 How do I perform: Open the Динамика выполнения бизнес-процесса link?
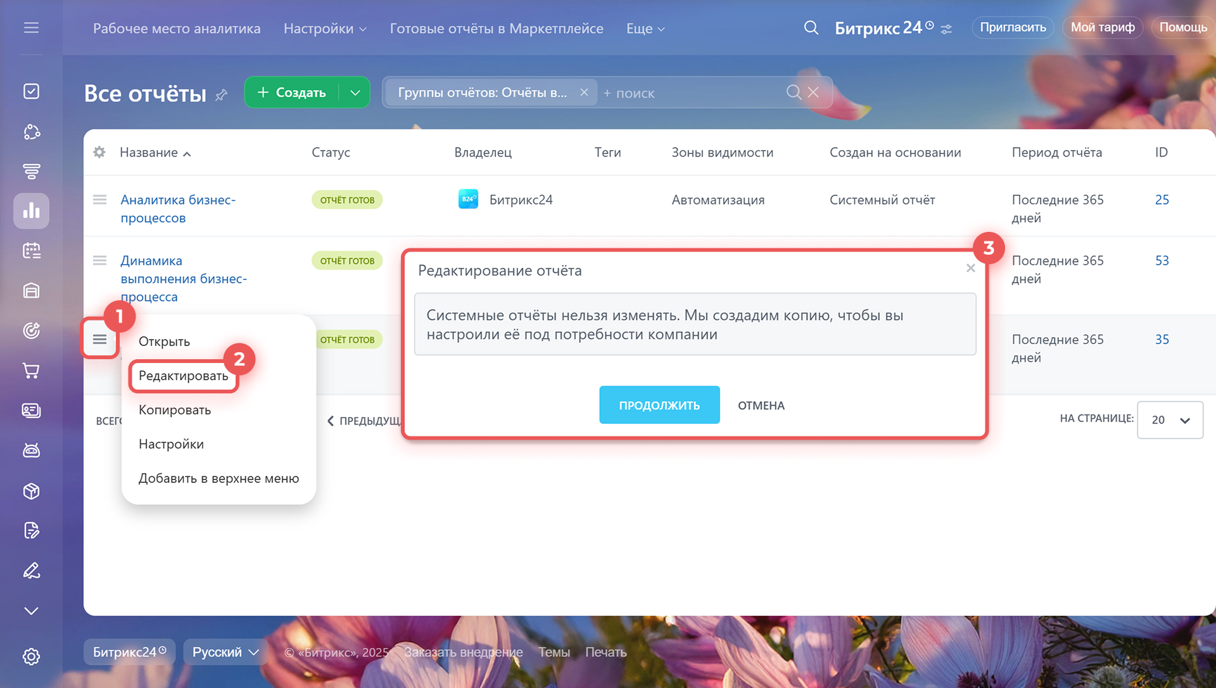pos(184,279)
